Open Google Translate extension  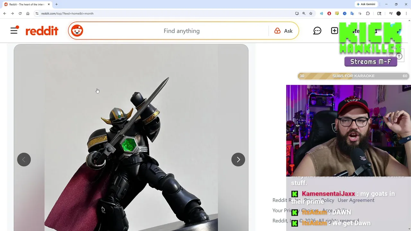coord(352,13)
